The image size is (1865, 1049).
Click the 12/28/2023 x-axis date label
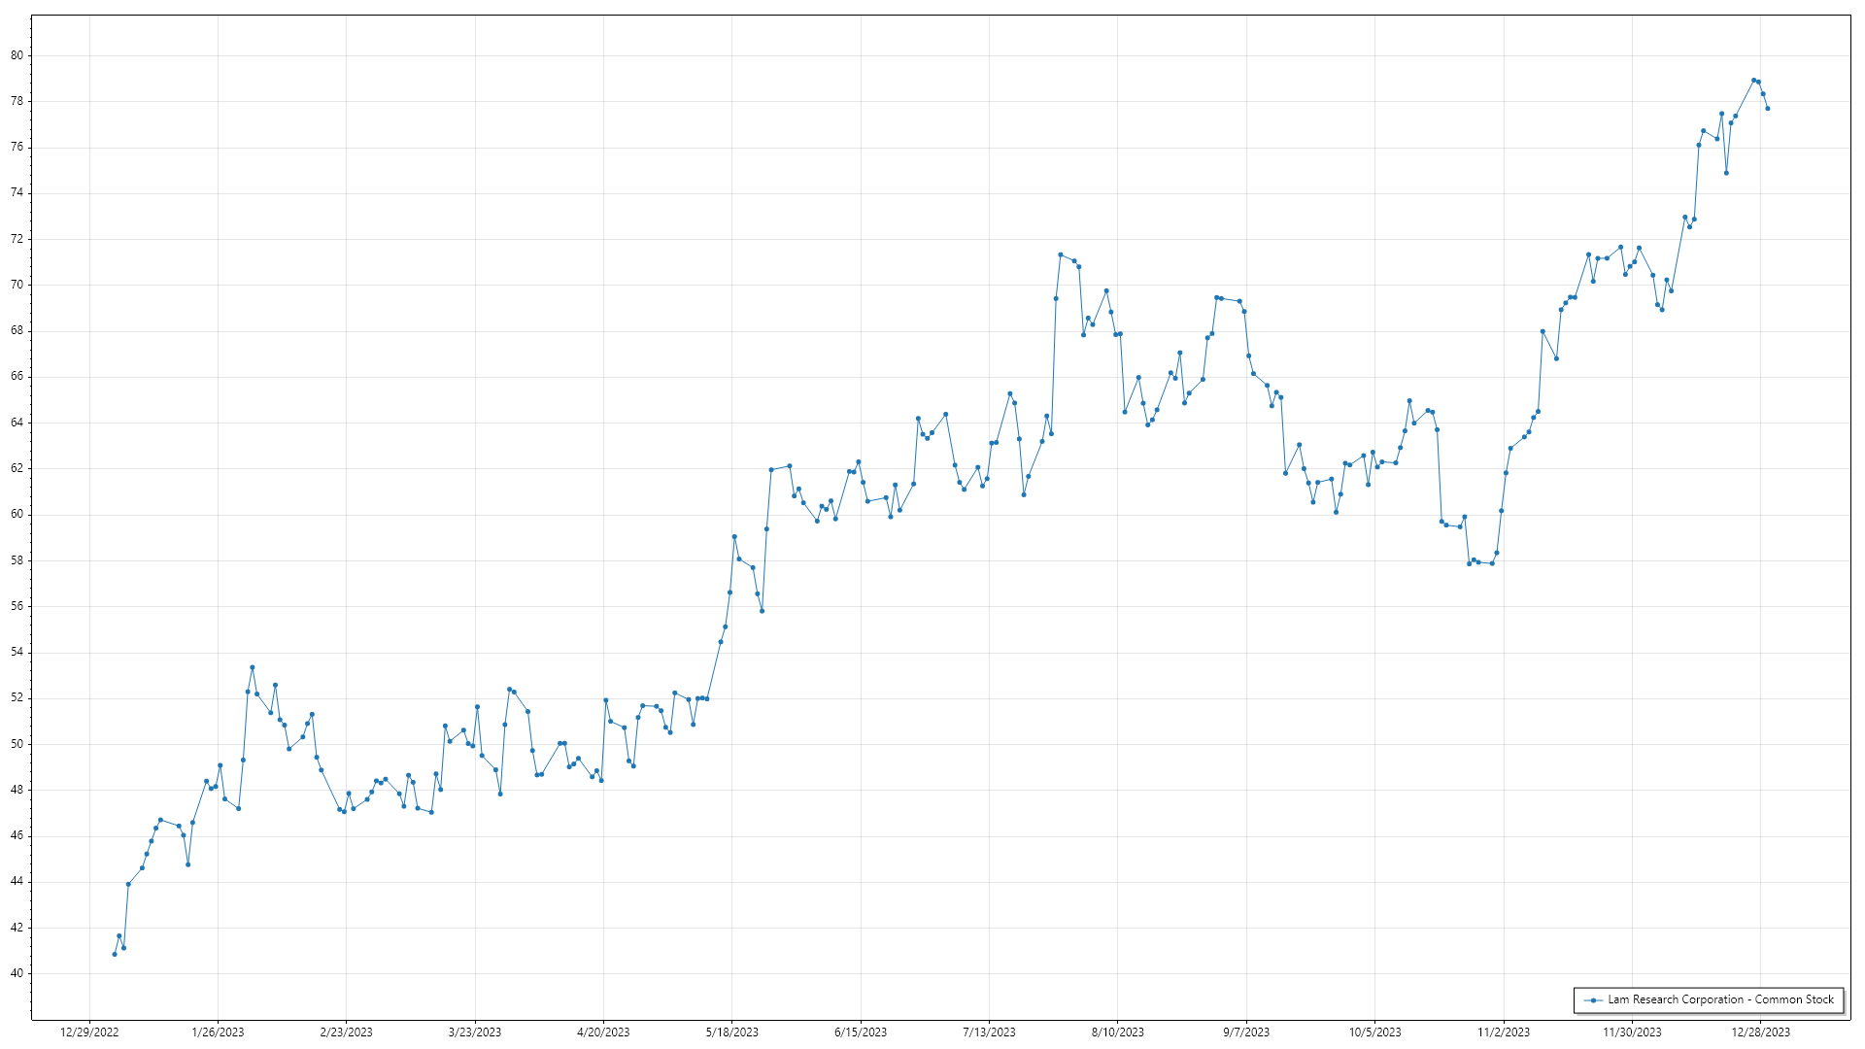point(1761,1032)
